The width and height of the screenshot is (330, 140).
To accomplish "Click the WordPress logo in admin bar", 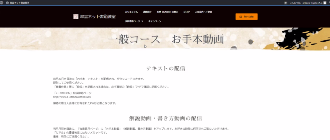I will pos(2,3).
